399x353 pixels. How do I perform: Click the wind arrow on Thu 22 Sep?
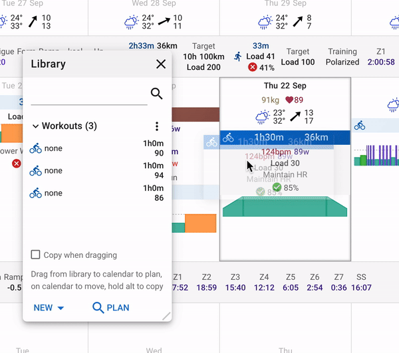[295, 116]
